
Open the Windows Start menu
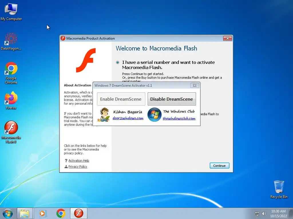pos(8,213)
